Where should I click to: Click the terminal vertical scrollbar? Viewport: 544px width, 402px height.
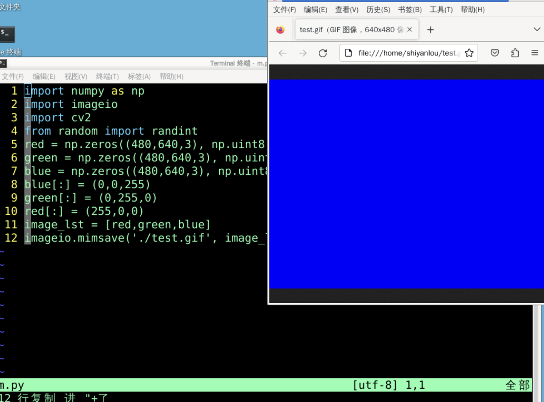(x=537, y=342)
